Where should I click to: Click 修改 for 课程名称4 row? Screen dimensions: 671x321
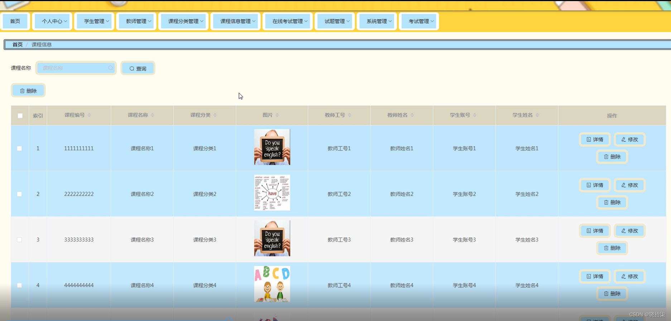click(x=629, y=276)
